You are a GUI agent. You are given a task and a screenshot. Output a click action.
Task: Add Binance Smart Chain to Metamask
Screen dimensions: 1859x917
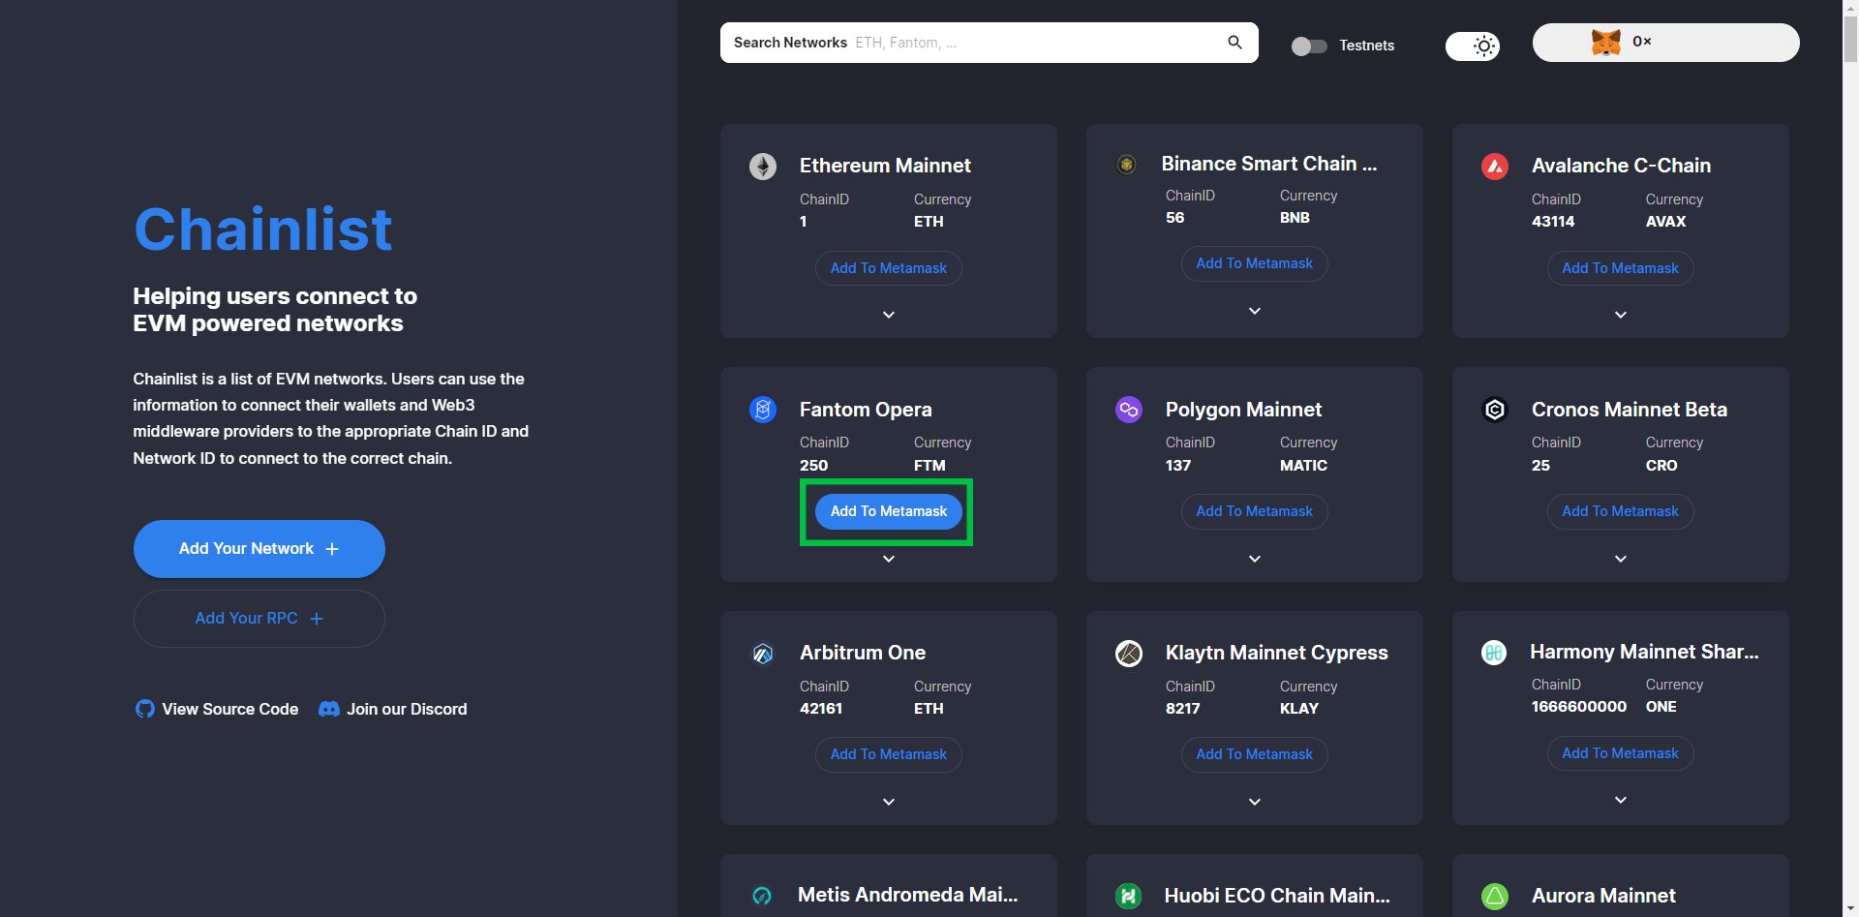pos(1255,263)
